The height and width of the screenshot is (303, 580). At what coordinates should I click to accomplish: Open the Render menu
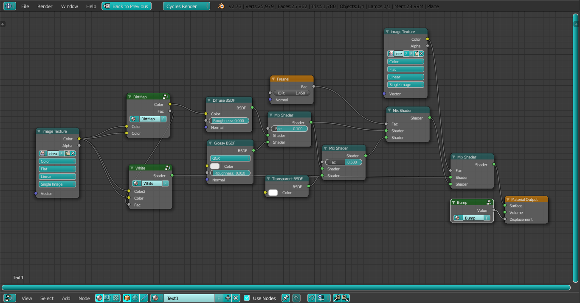coord(45,6)
